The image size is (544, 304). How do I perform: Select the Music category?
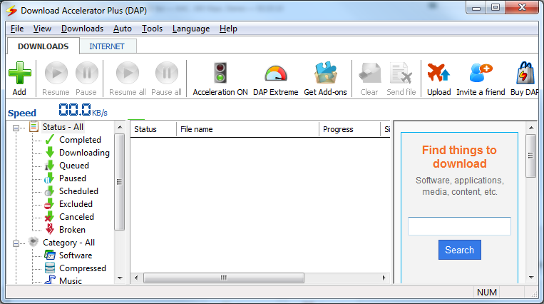click(71, 280)
